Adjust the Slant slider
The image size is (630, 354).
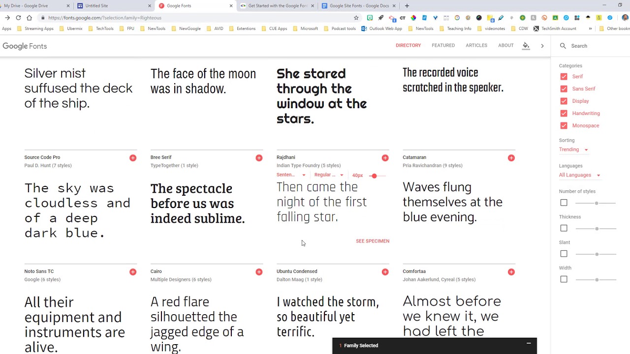[x=597, y=254]
